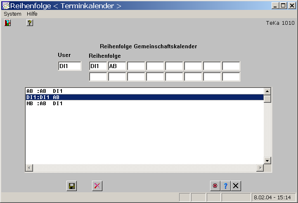
Task: Click the exit door icon in toolbar
Action: tap(7, 23)
